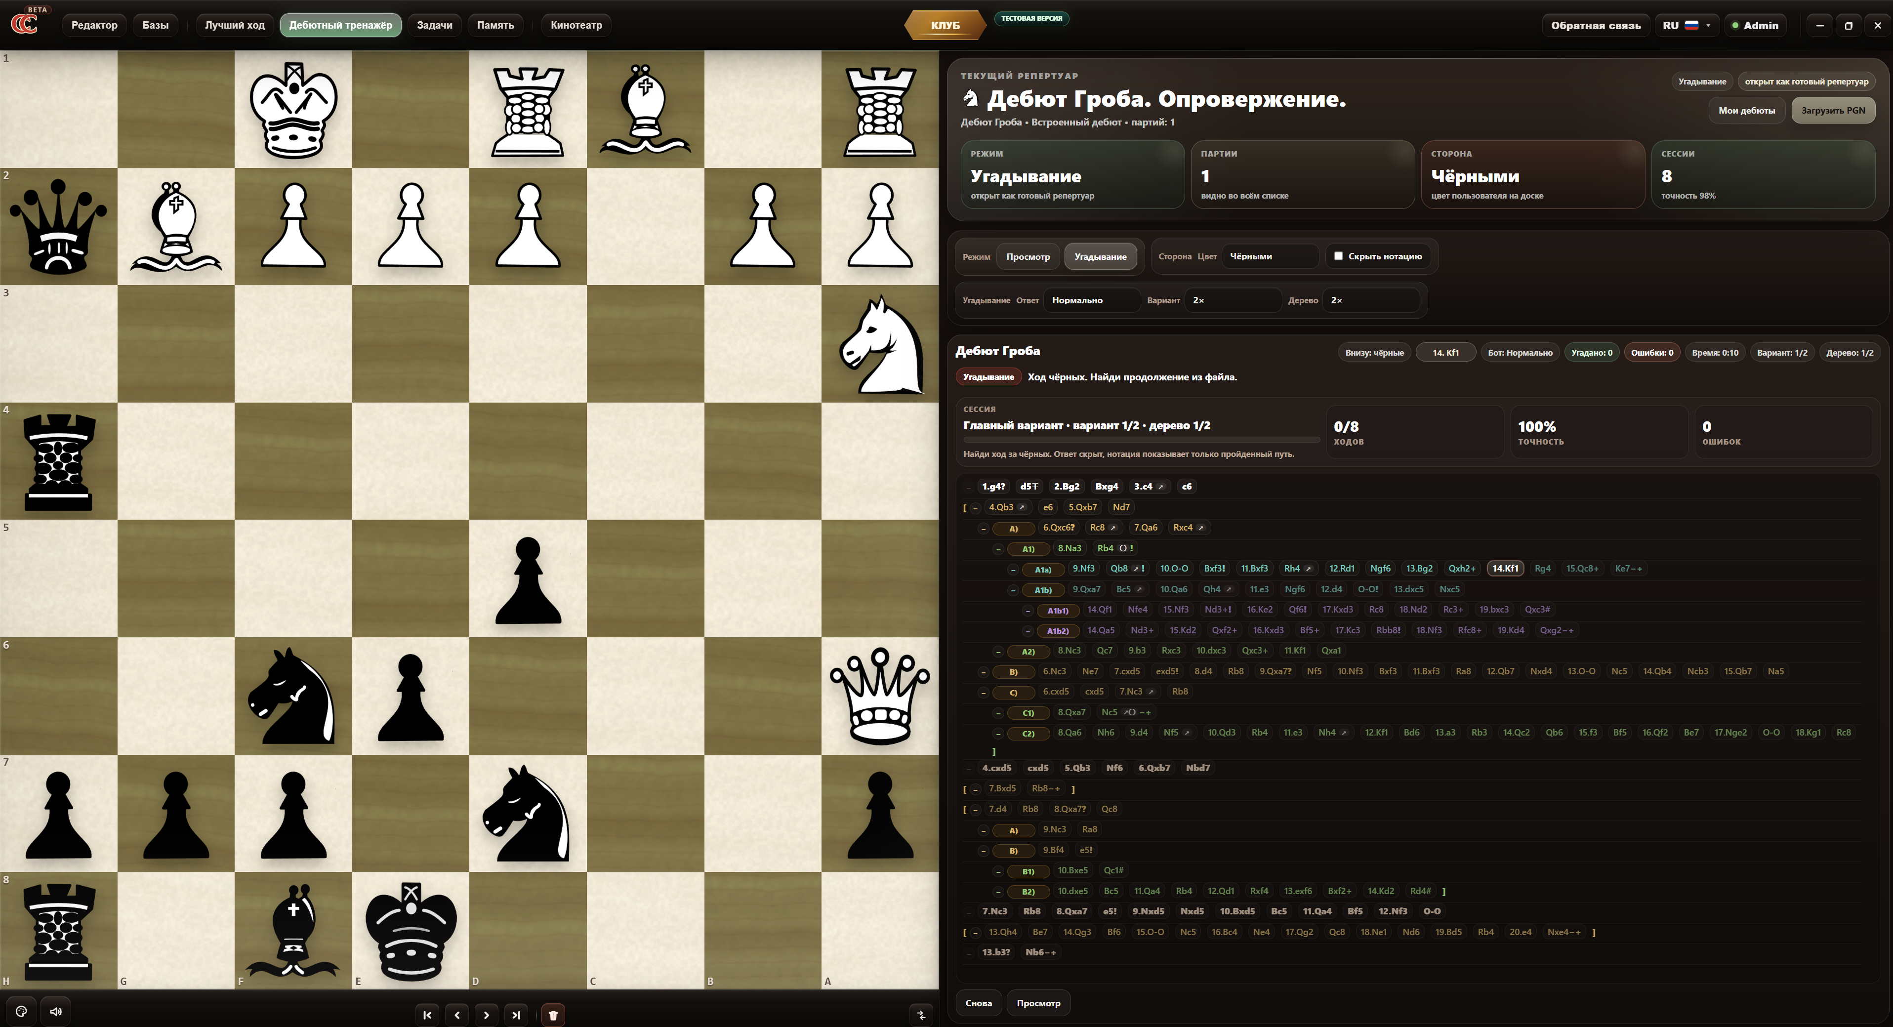1893x1027 pixels.
Task: Step back one move
Action: 457,1015
